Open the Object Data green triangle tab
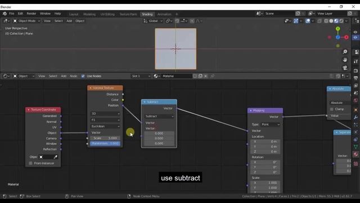360x203 pixels. click(x=355, y=147)
